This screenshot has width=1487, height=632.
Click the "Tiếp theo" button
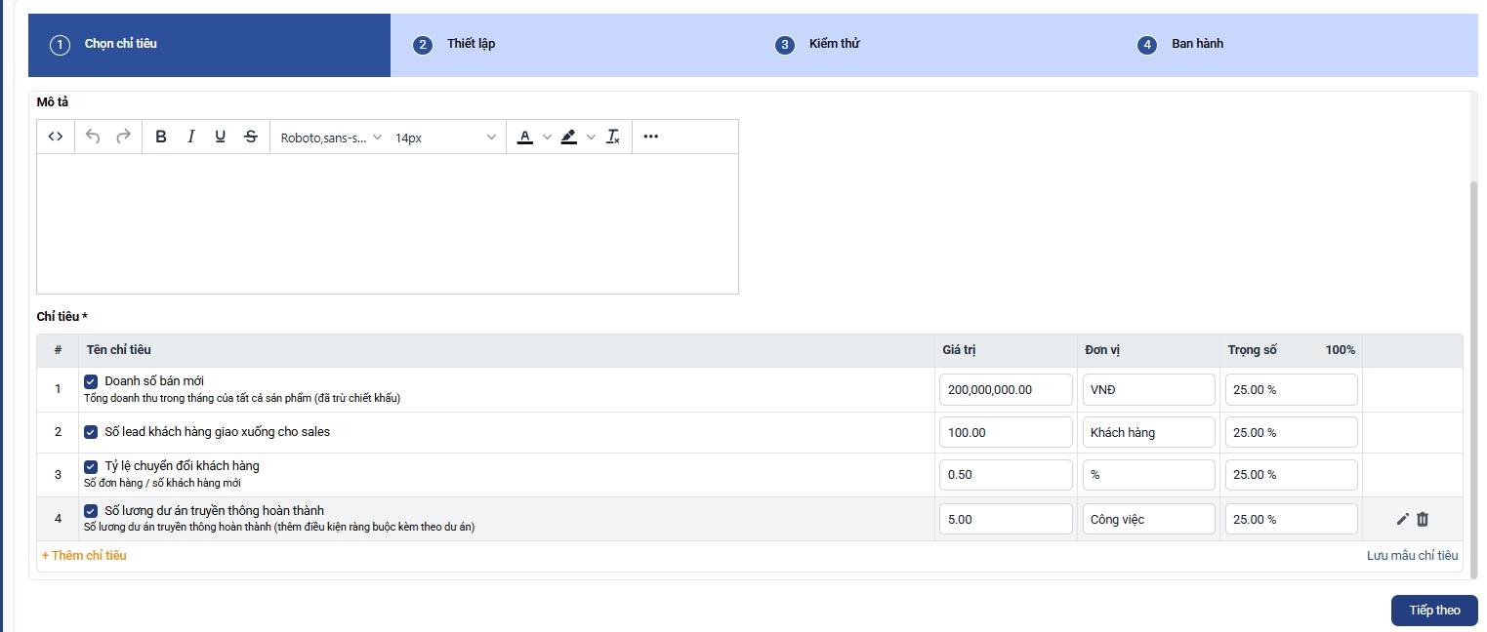point(1434,611)
